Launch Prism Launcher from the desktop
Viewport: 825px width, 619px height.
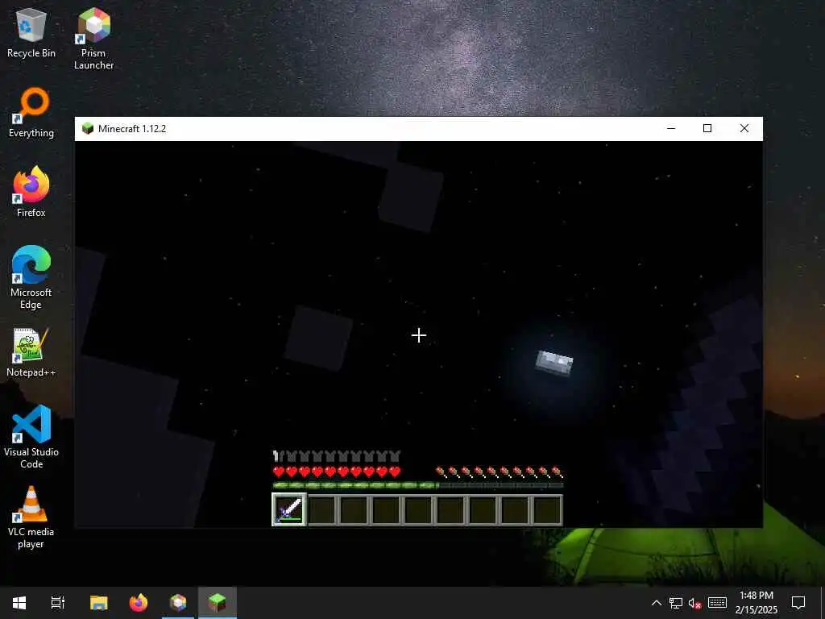[93, 39]
